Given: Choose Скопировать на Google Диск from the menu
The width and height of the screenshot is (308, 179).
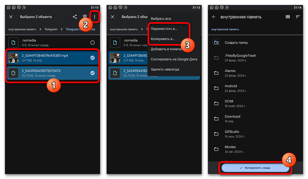Looking at the screenshot, I should (x=174, y=59).
